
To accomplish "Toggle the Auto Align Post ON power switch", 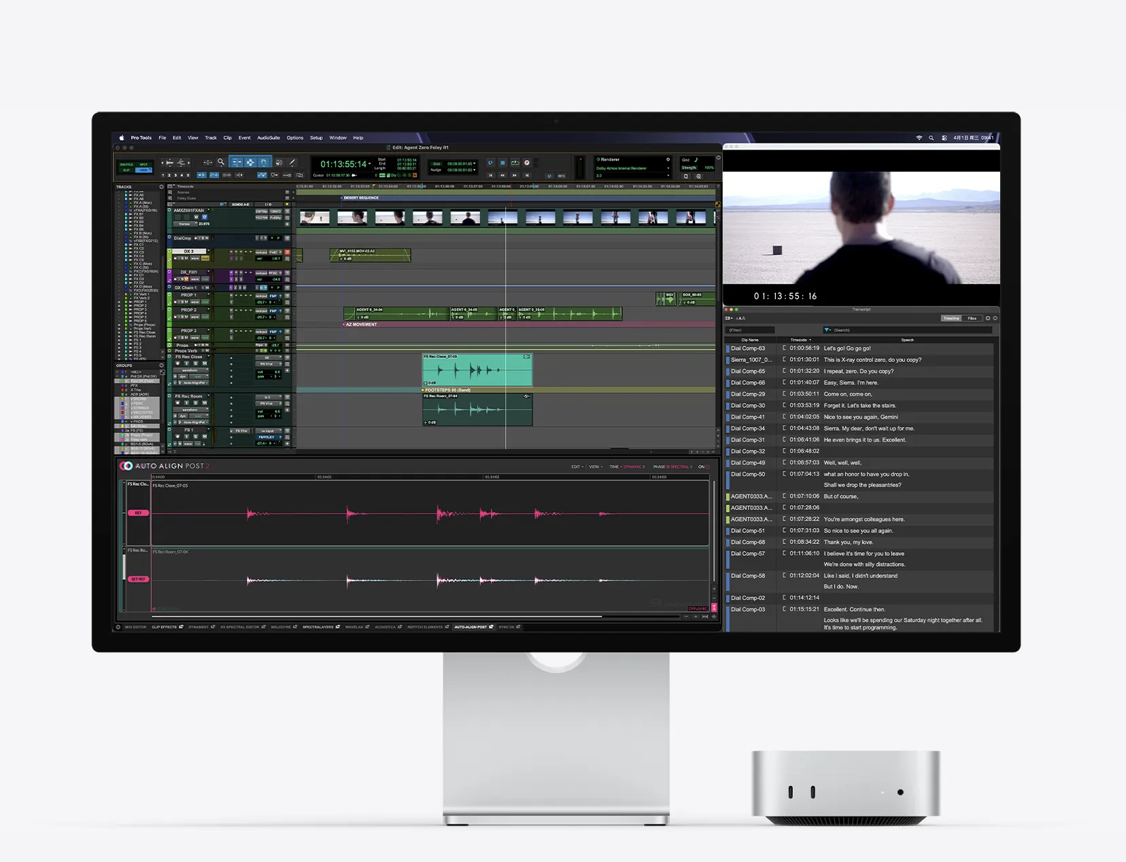I will (707, 466).
